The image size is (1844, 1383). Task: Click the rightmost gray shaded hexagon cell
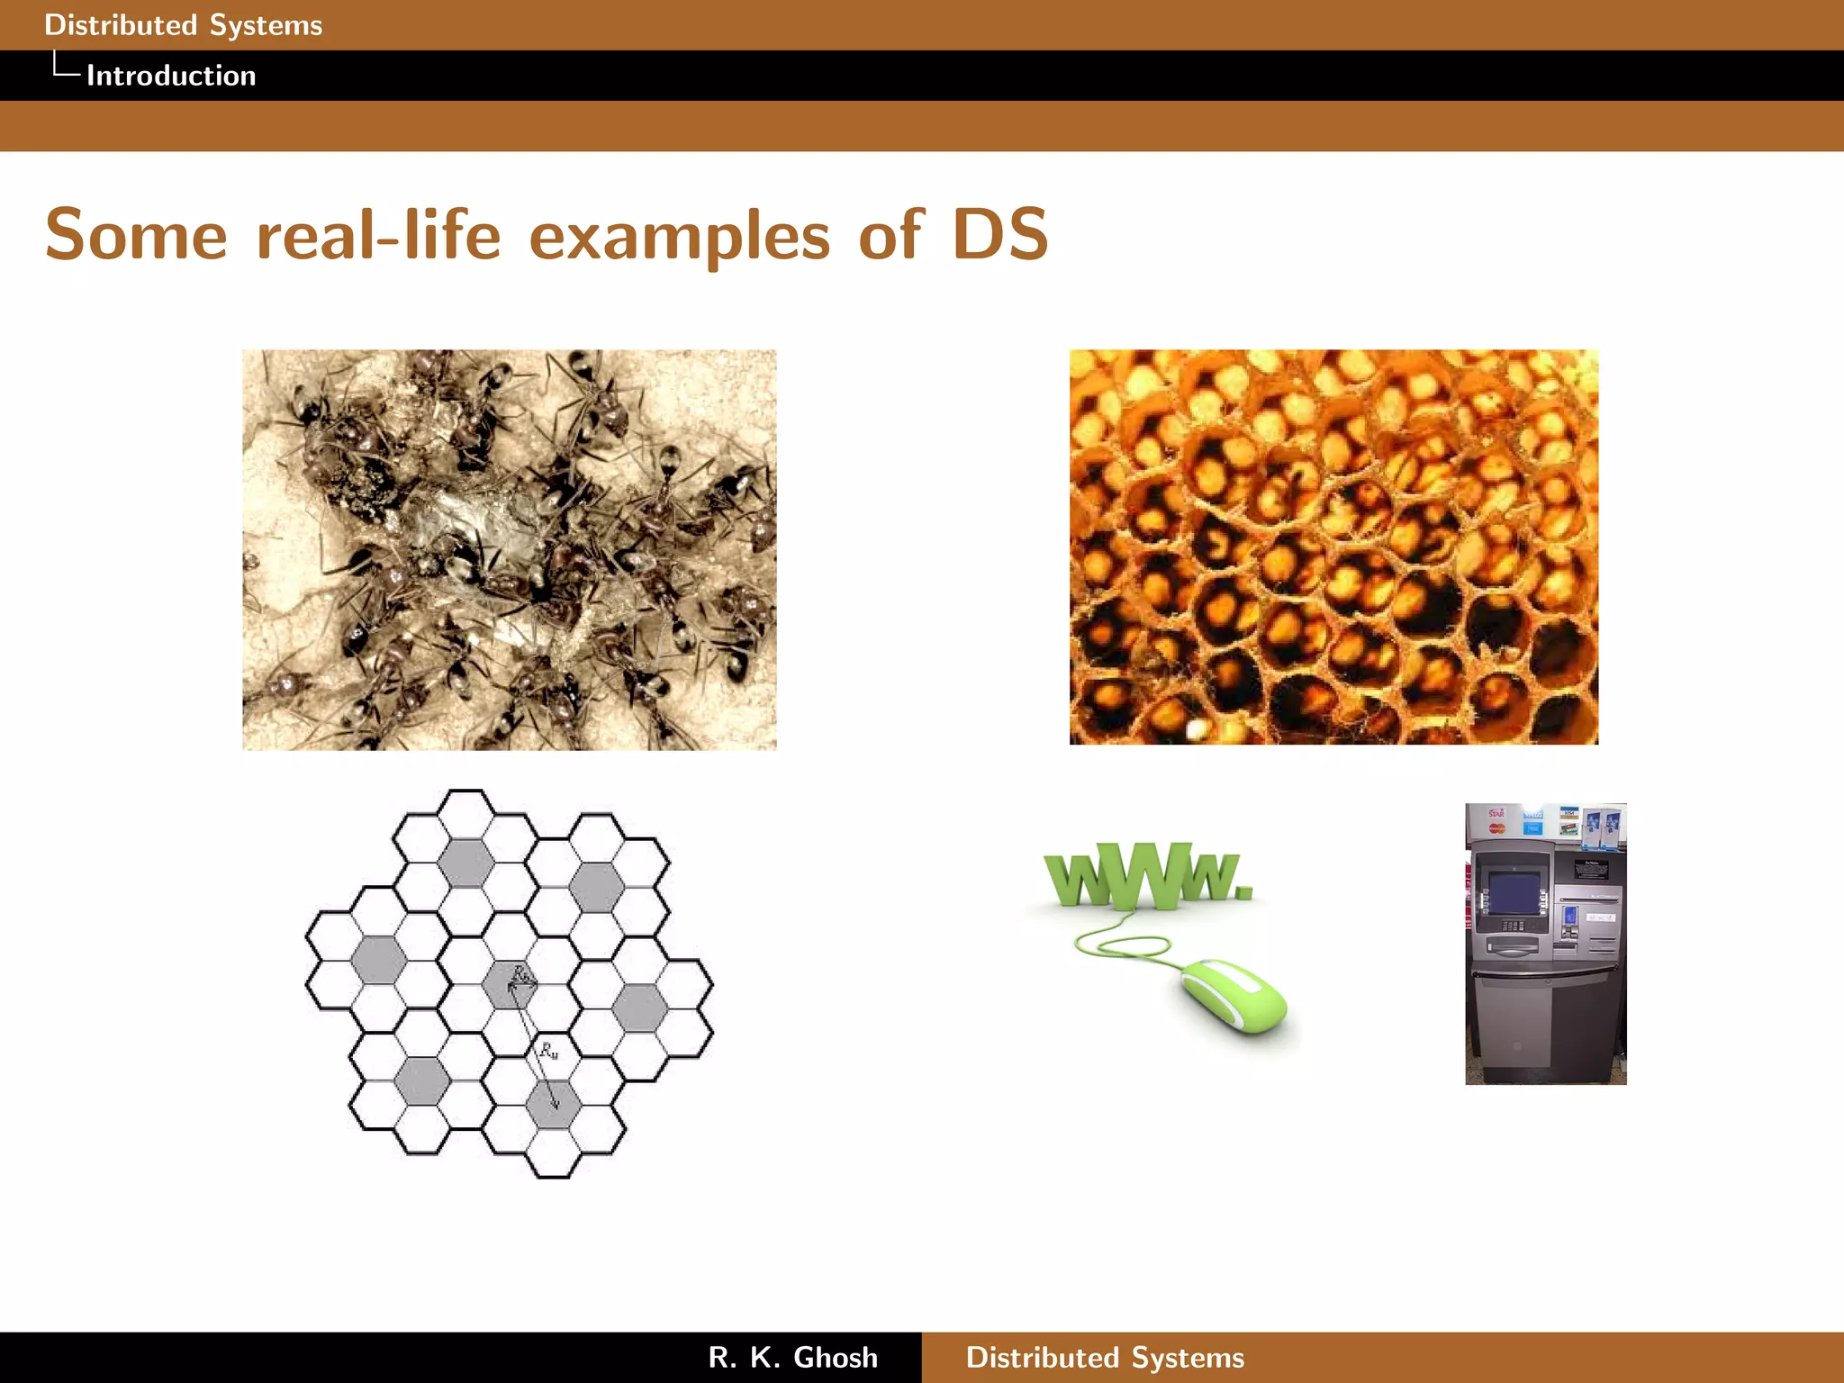pos(640,1008)
